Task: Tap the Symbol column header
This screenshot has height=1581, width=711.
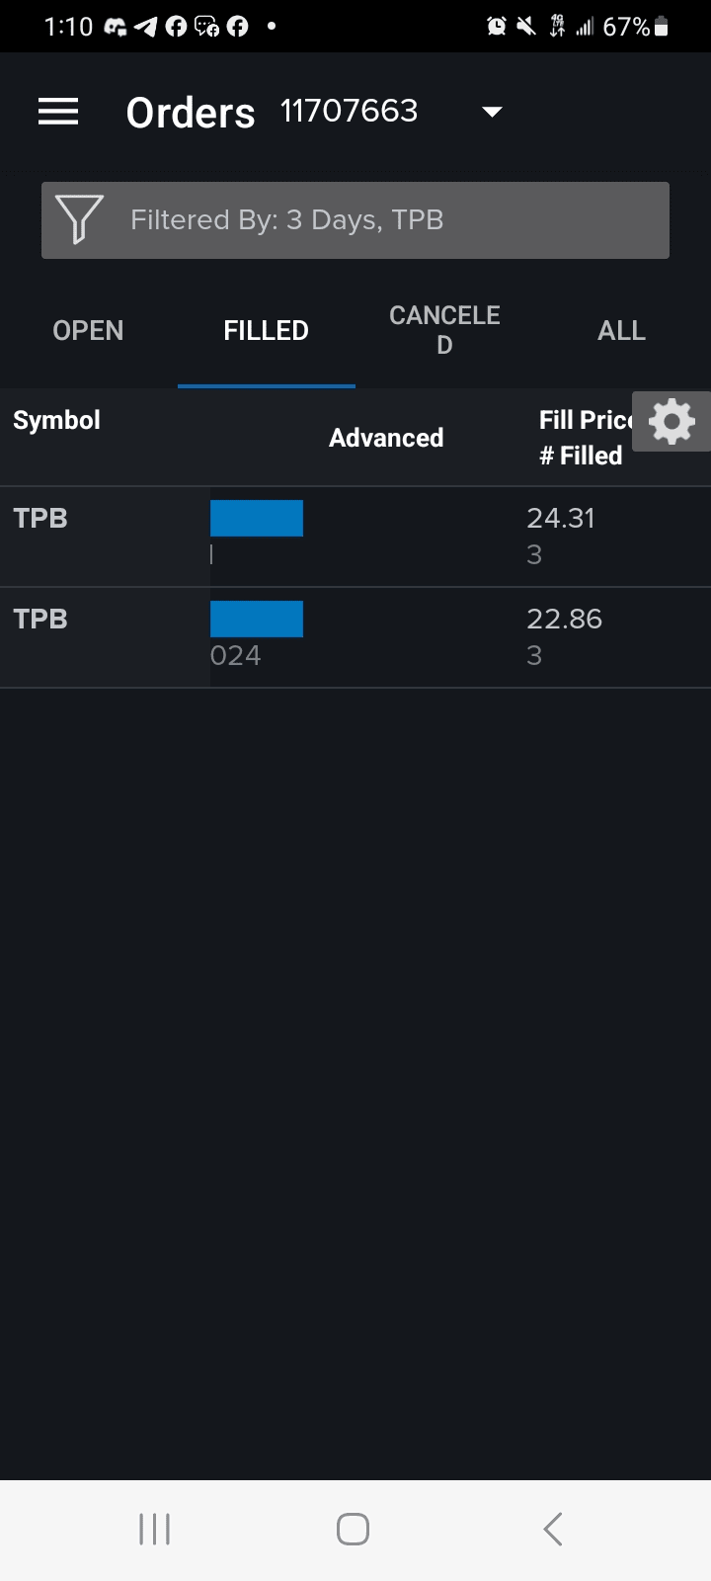Action: 56,421
